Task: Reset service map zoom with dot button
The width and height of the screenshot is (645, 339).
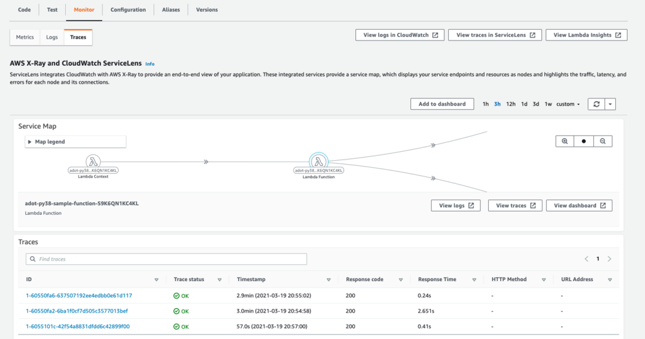Action: tap(584, 141)
